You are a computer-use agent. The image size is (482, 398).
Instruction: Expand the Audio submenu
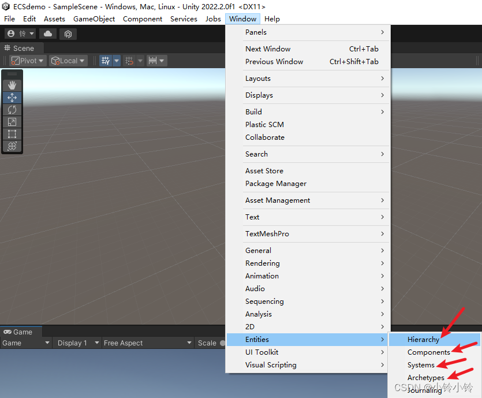click(308, 288)
